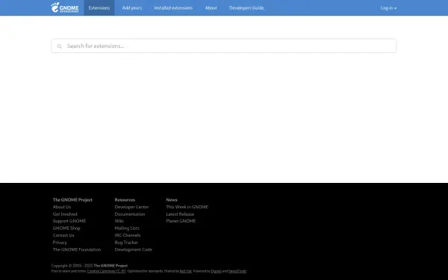The height and width of the screenshot is (280, 448).
Task: Expand the Log in dropdown
Action: tap(388, 8)
